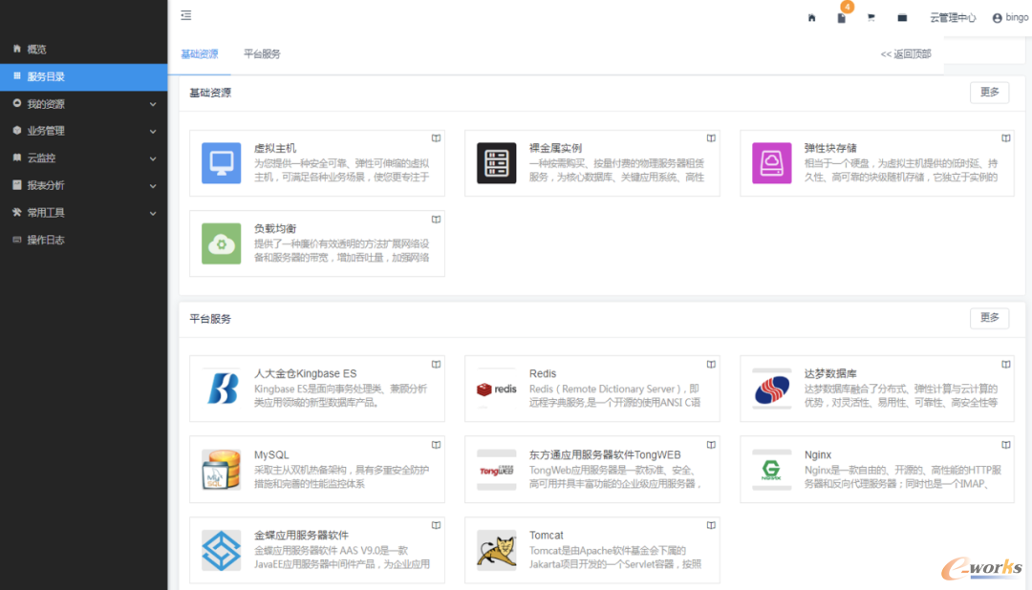This screenshot has height=590, width=1032.
Task: Expand the 云监控 sidebar menu
Action: pyautogui.click(x=83, y=158)
